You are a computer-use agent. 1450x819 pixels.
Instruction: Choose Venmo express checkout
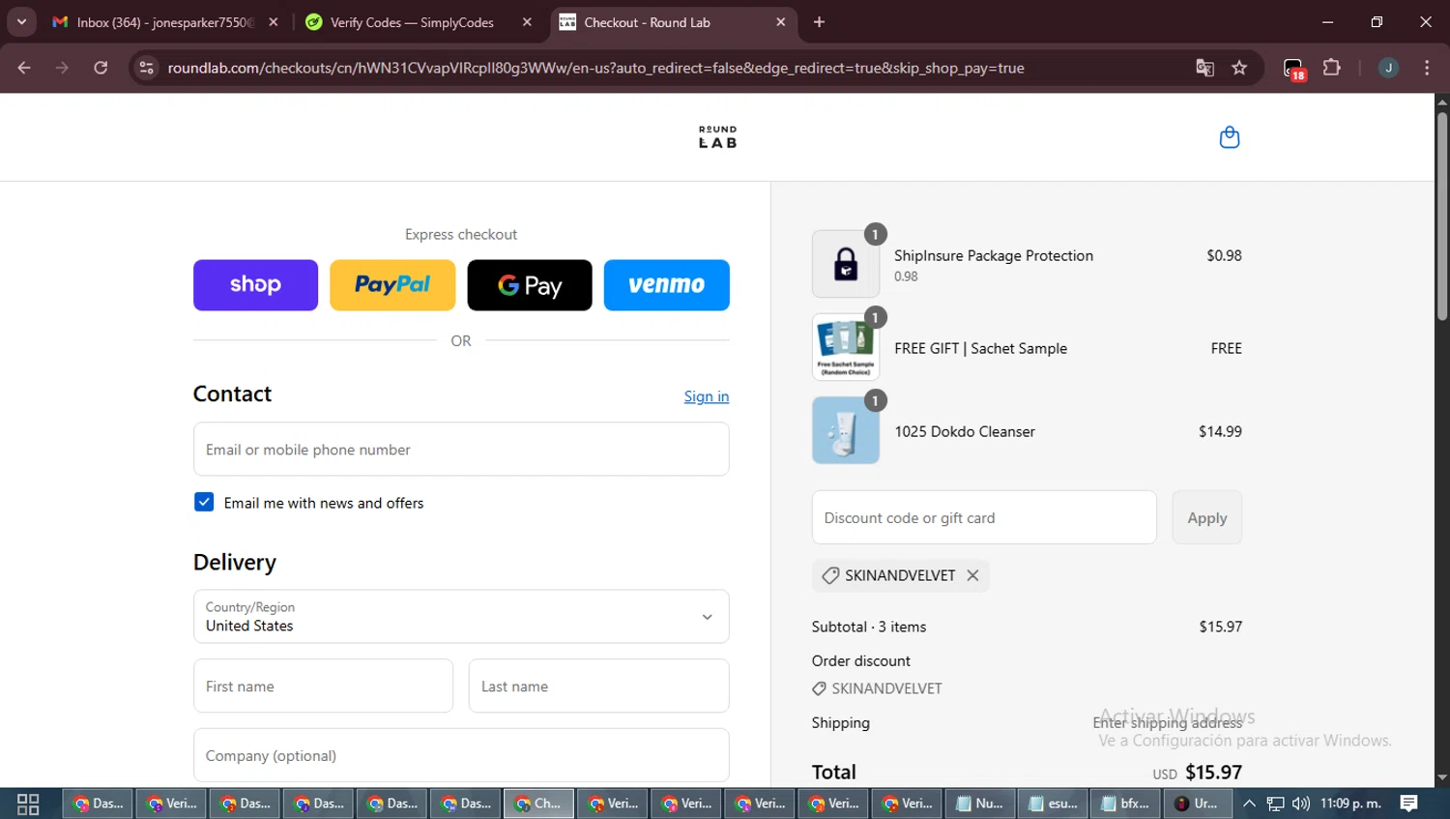pos(667,285)
